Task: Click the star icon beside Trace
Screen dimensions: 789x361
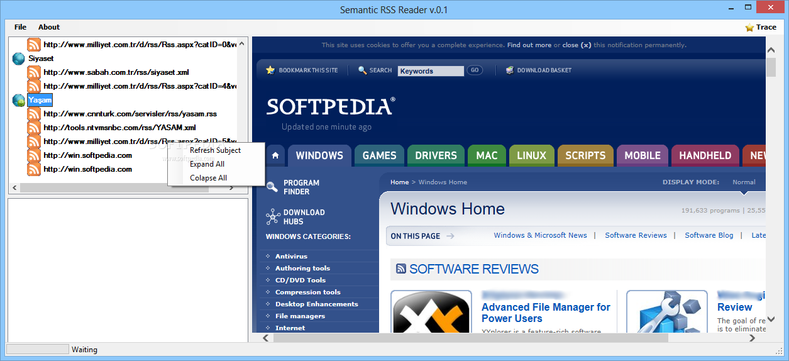Action: (x=749, y=27)
